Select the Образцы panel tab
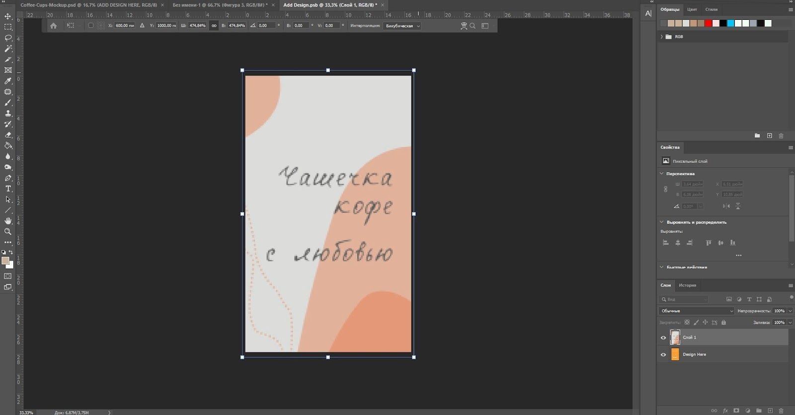795x415 pixels. tap(670, 9)
